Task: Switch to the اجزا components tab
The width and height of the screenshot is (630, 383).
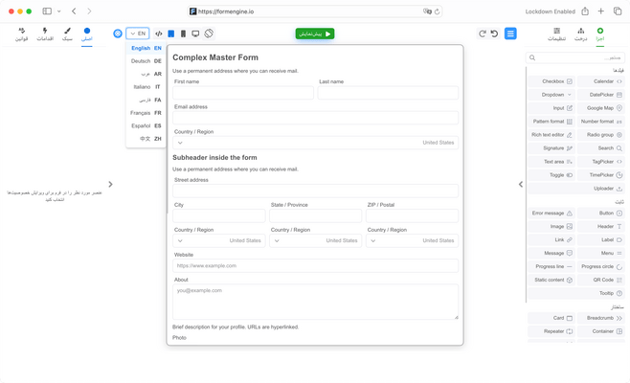Action: pos(600,34)
